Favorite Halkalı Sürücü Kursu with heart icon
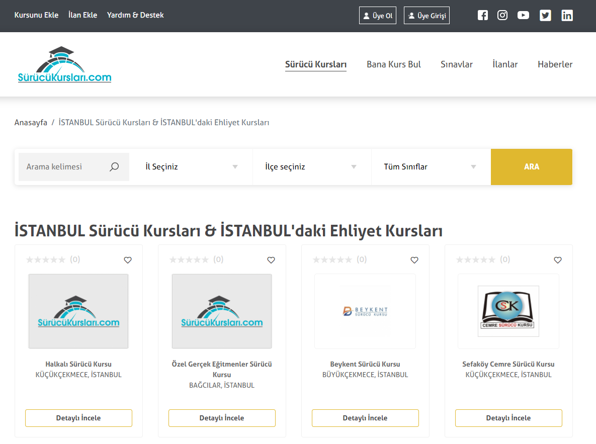 coord(128,260)
